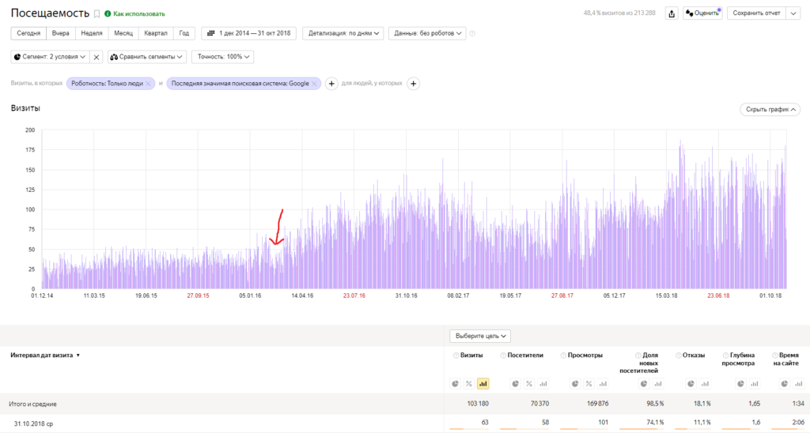Show pie chart for Просмотры column
810x433 pixels.
point(575,383)
